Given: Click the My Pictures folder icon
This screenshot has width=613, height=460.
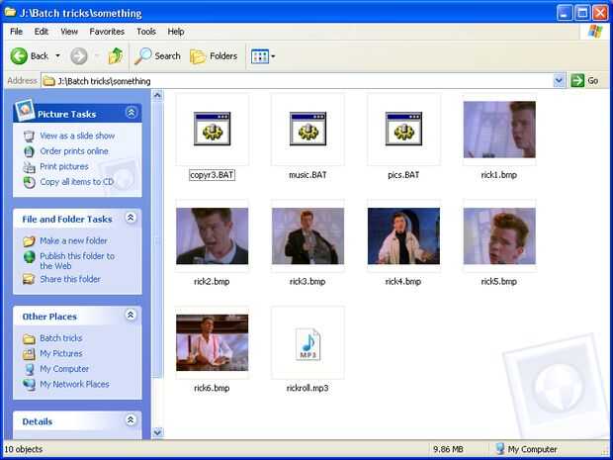Looking at the screenshot, I should (x=30, y=354).
